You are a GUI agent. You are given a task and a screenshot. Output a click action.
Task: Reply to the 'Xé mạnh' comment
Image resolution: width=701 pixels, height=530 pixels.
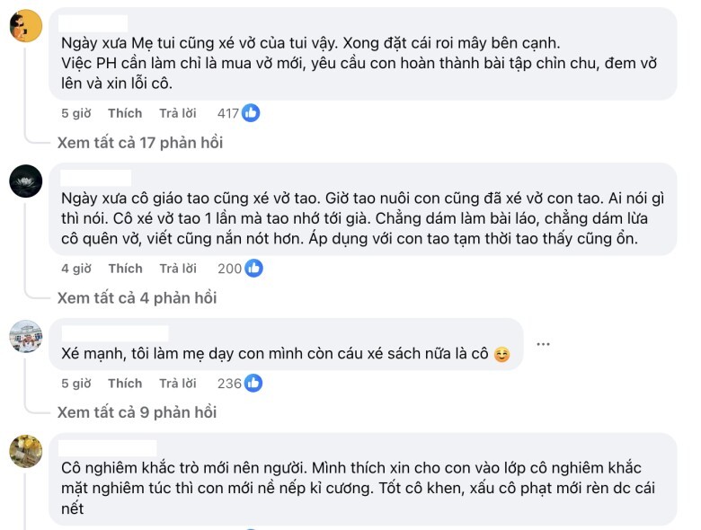(177, 383)
